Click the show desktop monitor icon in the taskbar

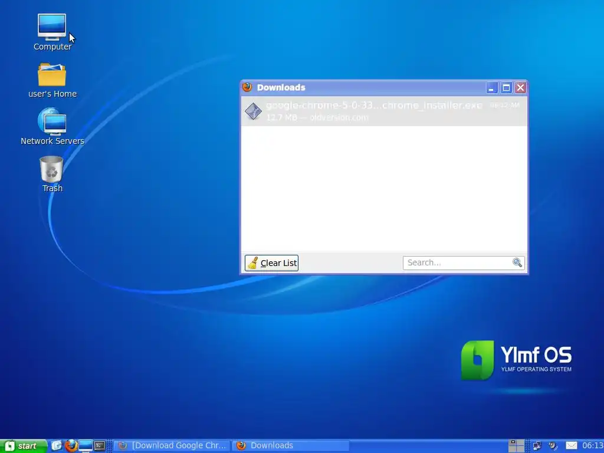85,446
